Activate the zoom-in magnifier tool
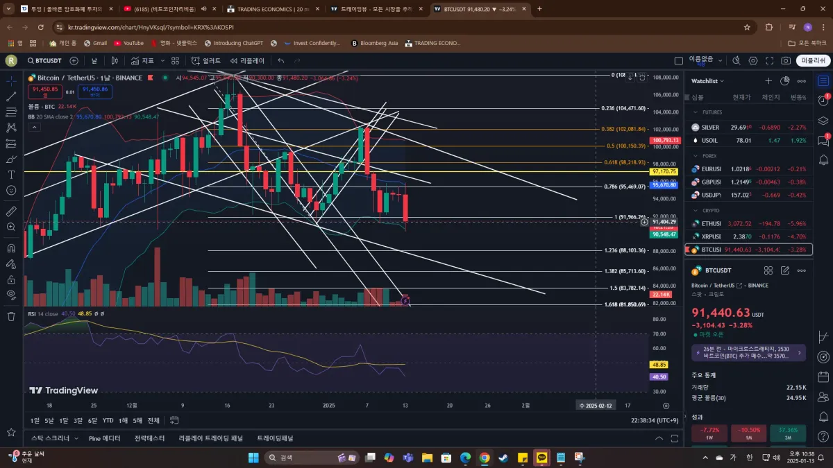This screenshot has height=468, width=833. pyautogui.click(x=11, y=227)
